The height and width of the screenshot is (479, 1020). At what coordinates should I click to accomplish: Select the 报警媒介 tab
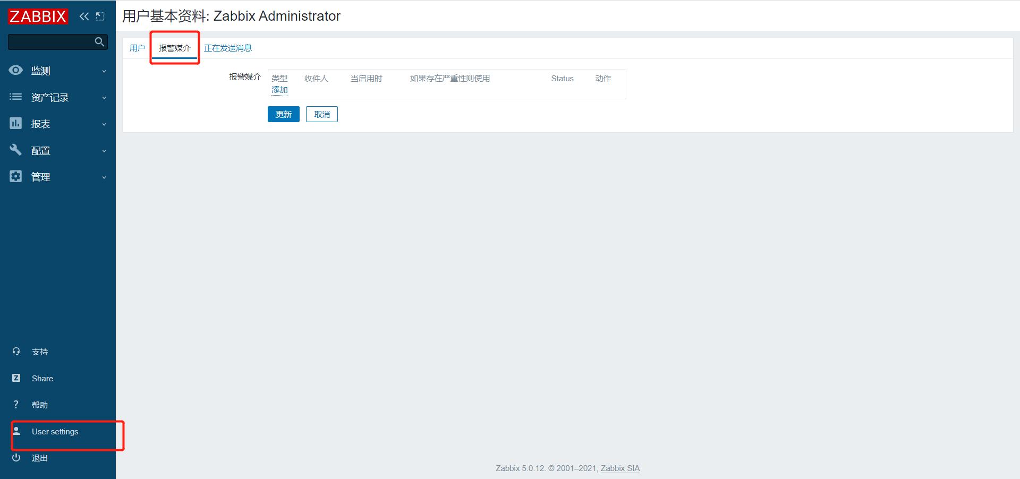coord(174,48)
